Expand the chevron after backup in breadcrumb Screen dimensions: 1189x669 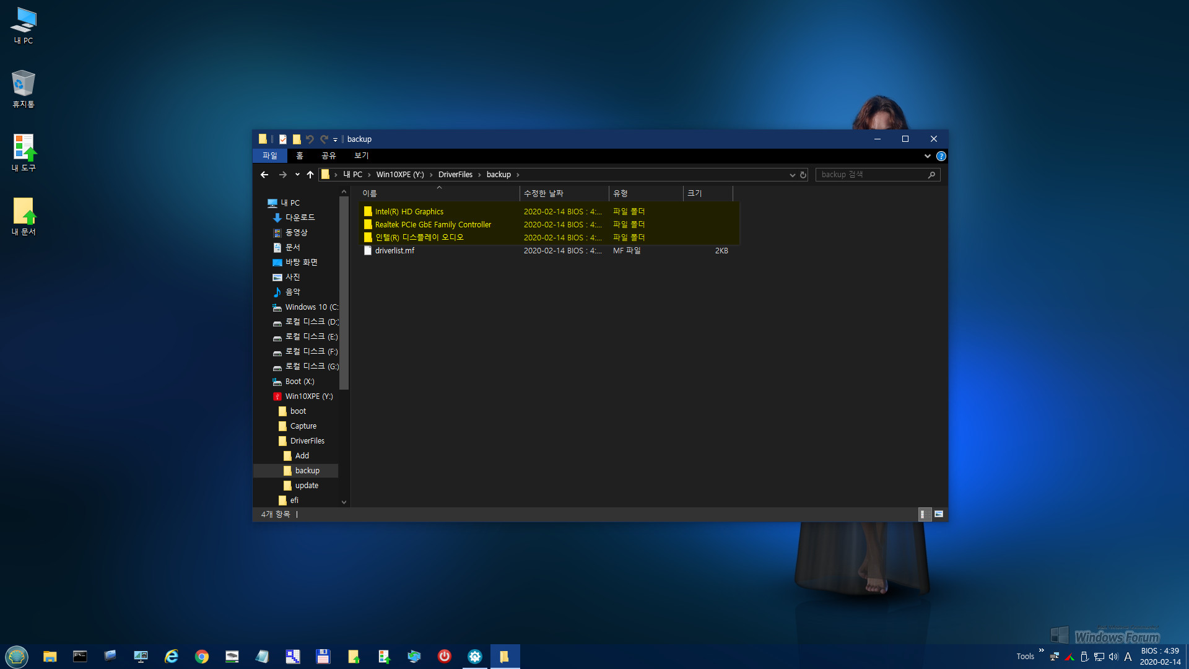click(518, 175)
